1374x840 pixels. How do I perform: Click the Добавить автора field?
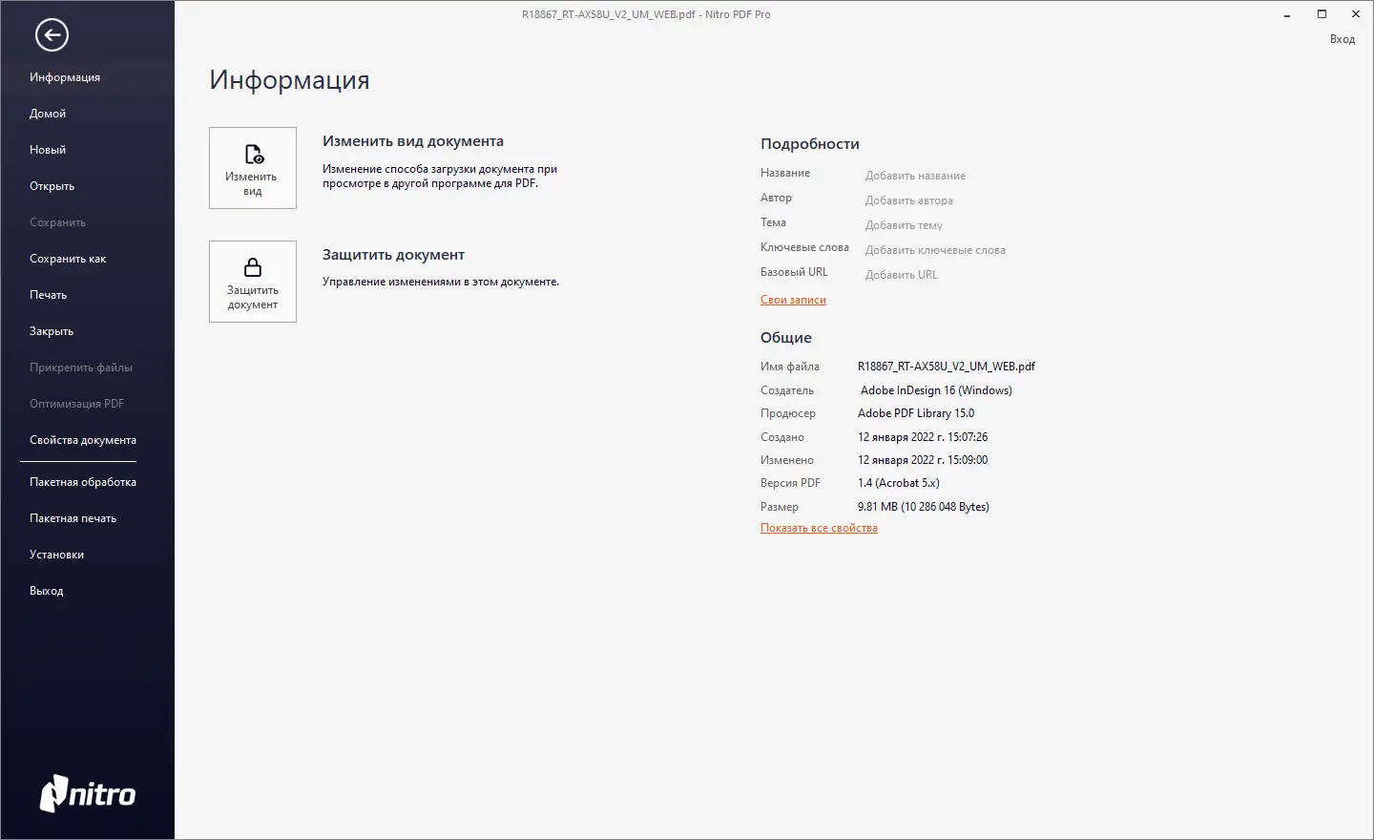click(909, 200)
